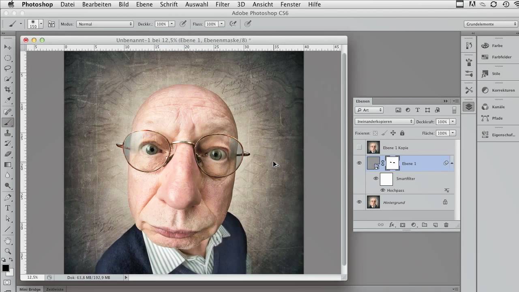This screenshot has height=292, width=519.
Task: Open the Ineinanderkopieren blend mode dropdown
Action: click(384, 122)
